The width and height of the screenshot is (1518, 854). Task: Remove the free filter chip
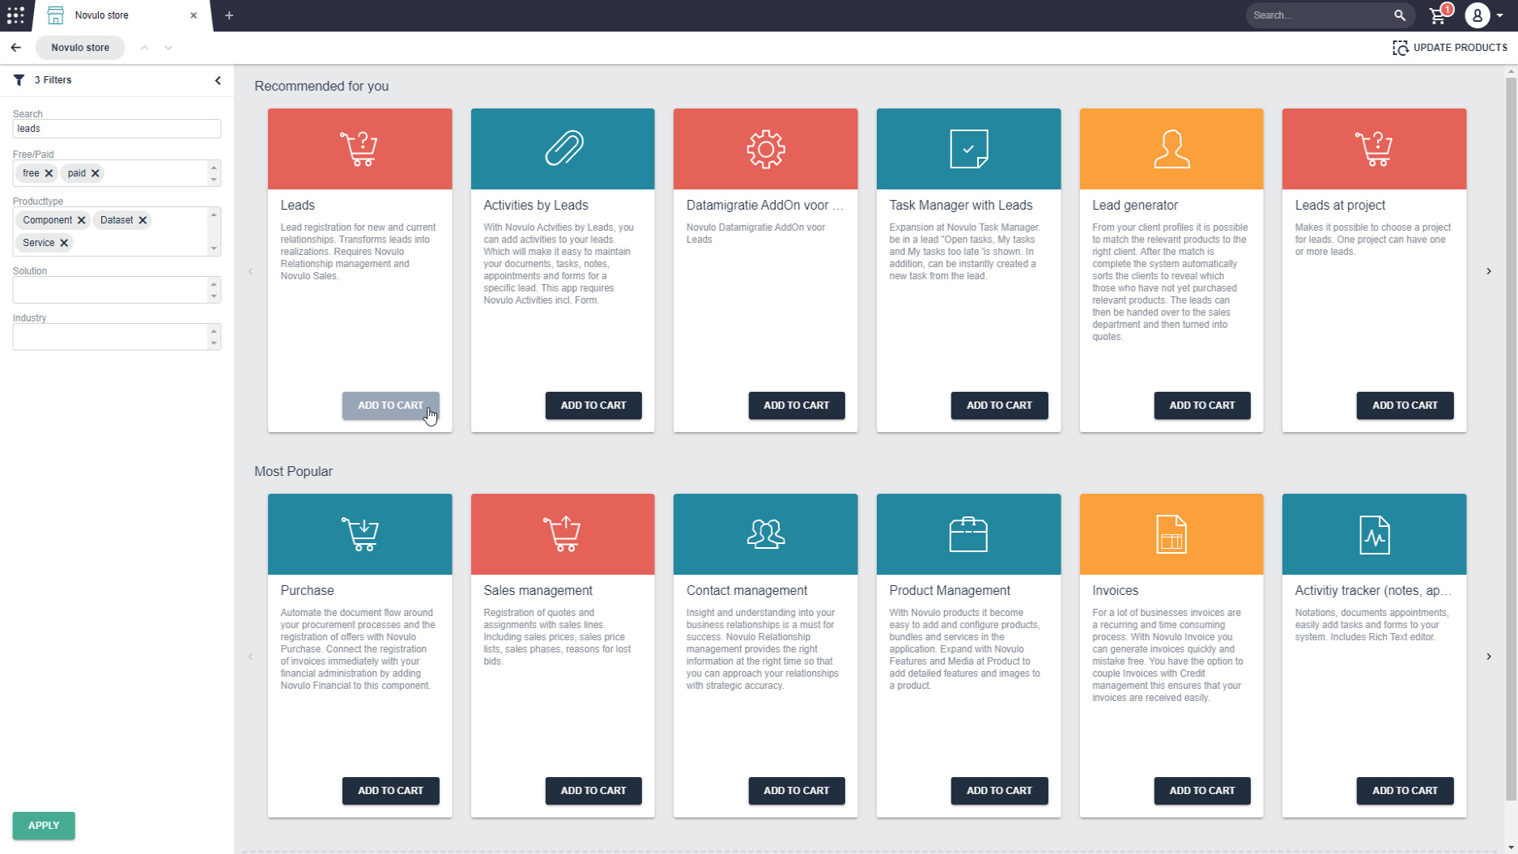click(x=49, y=173)
